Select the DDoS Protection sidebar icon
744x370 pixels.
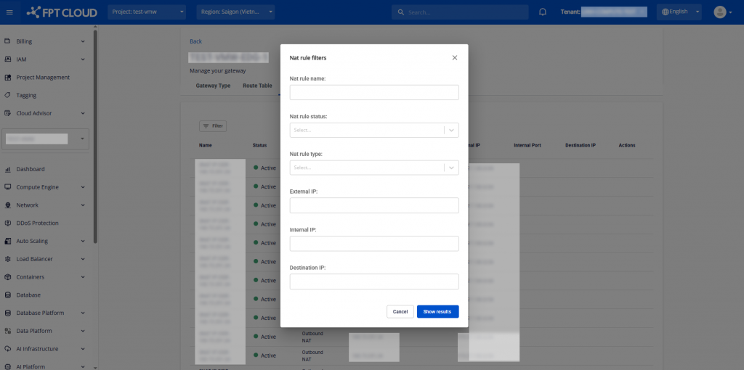tap(7, 223)
